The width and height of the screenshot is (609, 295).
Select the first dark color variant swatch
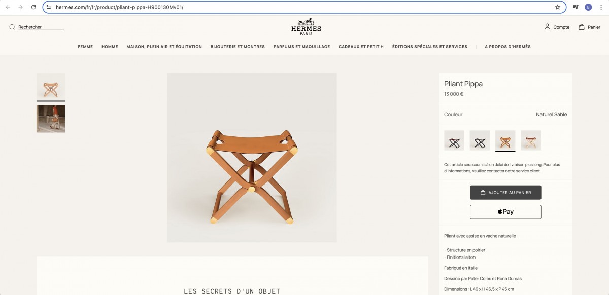(454, 140)
